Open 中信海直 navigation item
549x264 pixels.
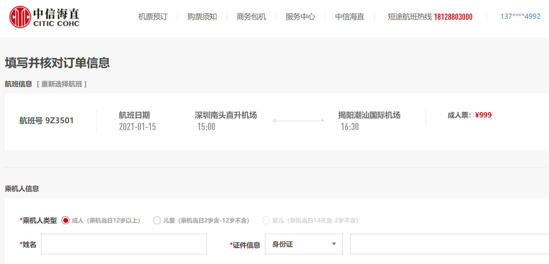(350, 17)
